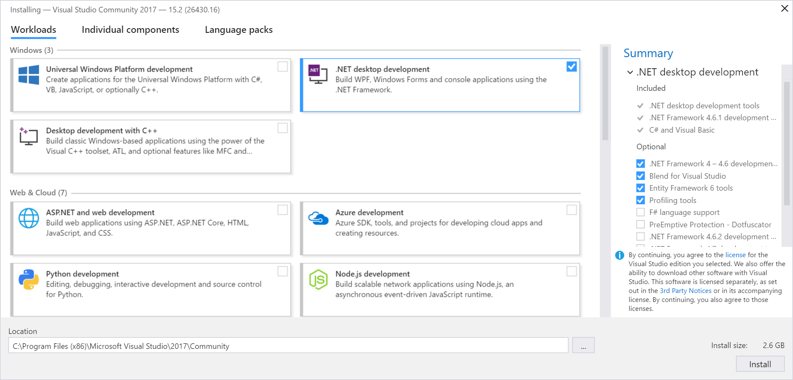Click the Universal Windows Platform Windows logo icon
Screen dimensions: 793x380
coord(29,75)
